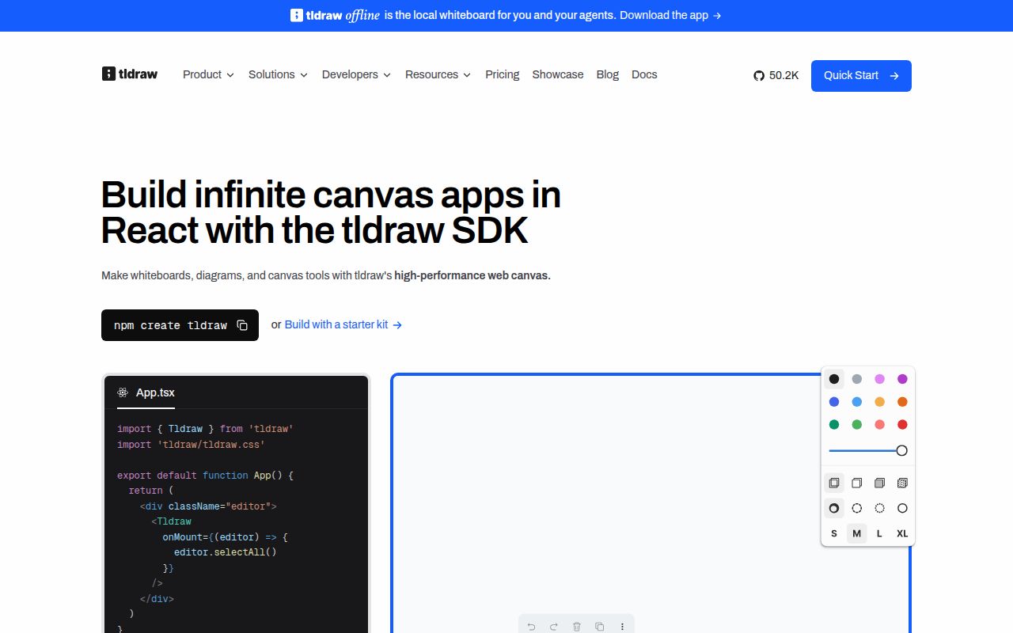
Task: Undo the last canvas action
Action: click(531, 627)
